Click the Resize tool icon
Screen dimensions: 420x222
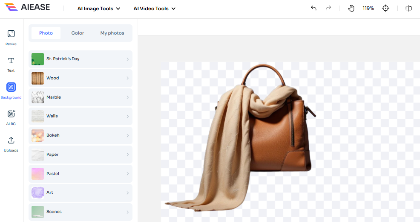coord(11,34)
